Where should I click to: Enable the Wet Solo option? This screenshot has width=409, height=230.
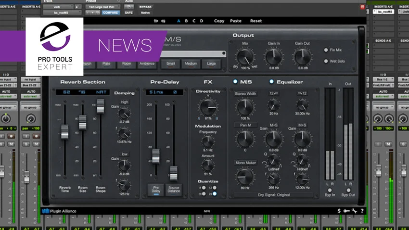pyautogui.click(x=326, y=61)
